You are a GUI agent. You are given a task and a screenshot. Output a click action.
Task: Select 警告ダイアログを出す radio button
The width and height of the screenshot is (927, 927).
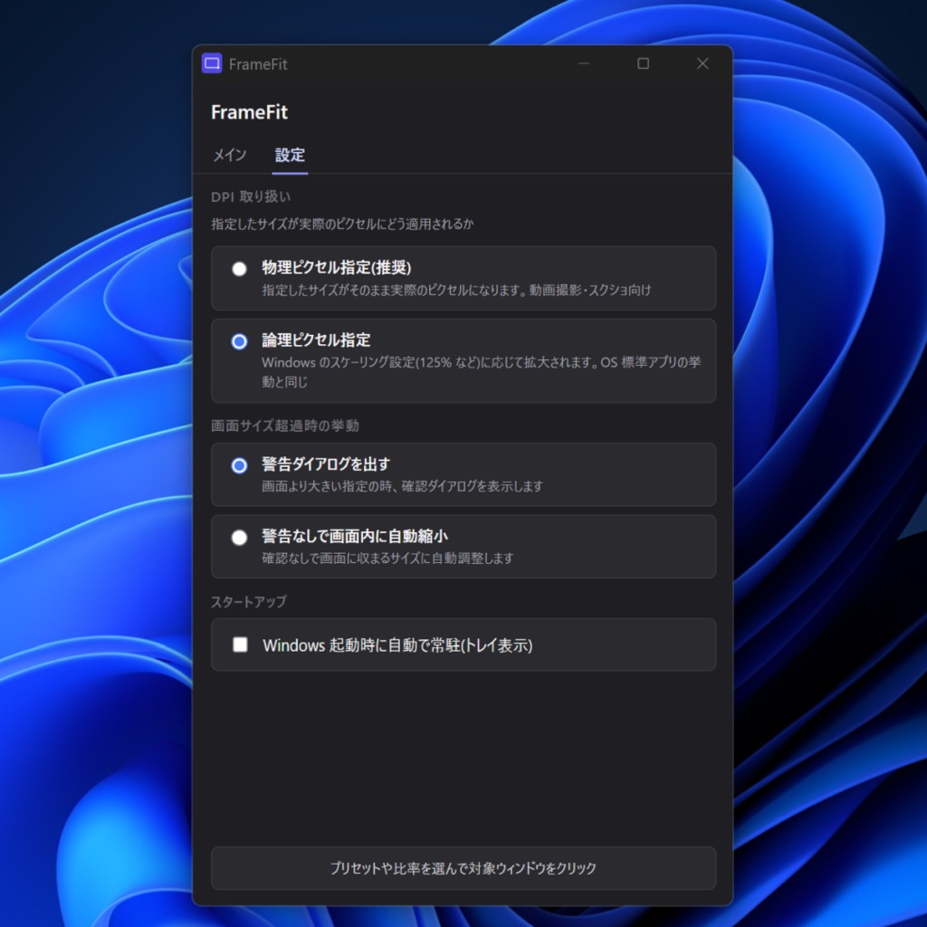point(239,466)
